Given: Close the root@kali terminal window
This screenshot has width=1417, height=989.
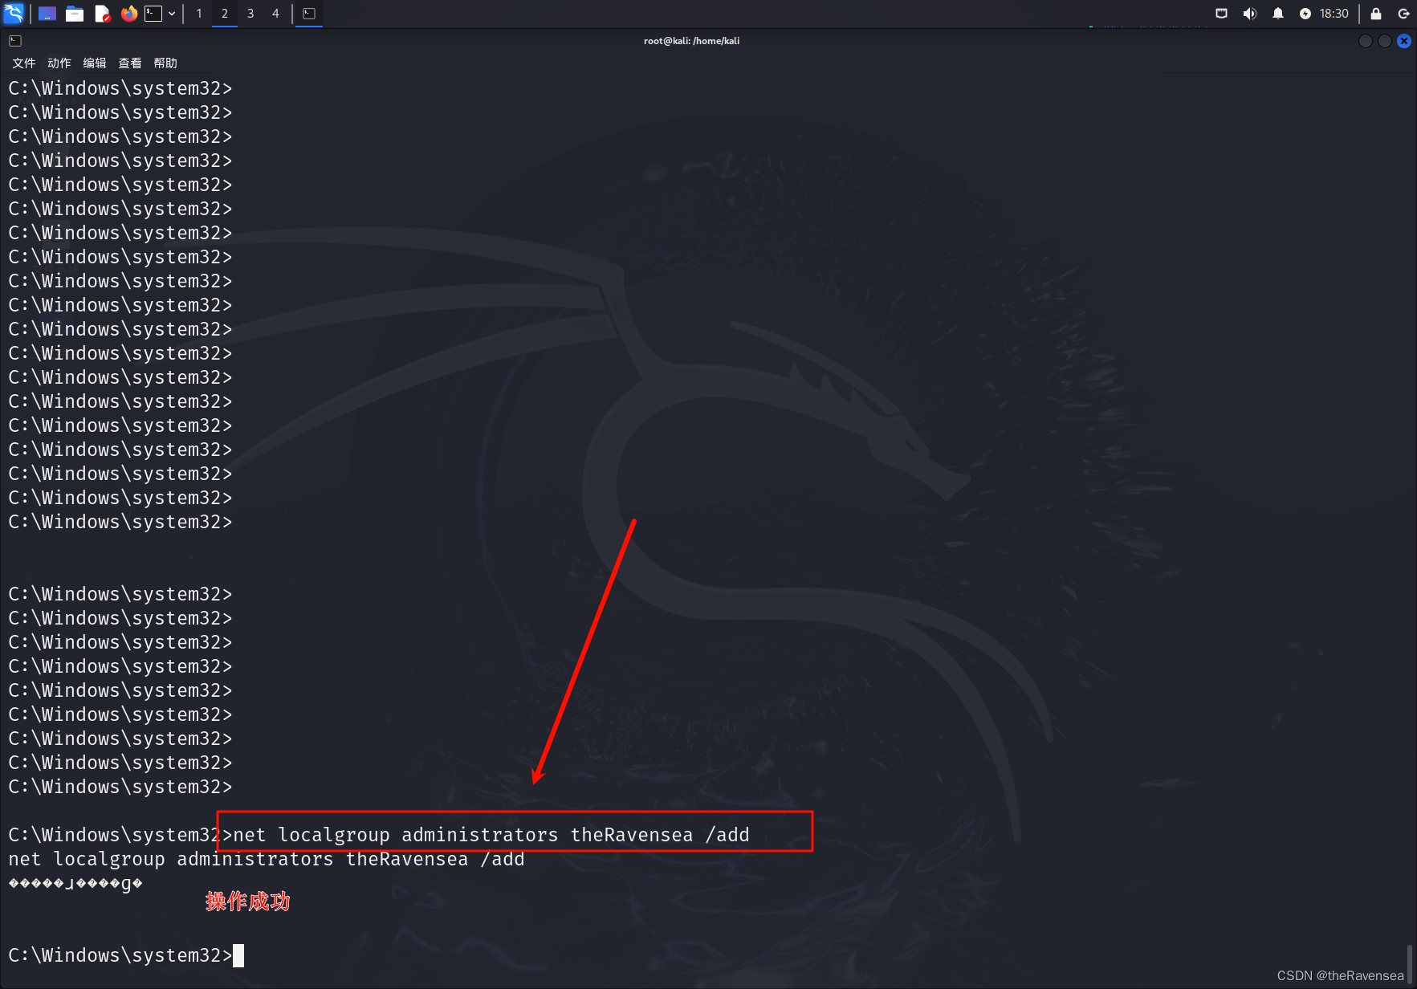Looking at the screenshot, I should tap(1403, 41).
